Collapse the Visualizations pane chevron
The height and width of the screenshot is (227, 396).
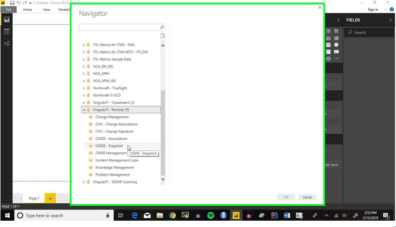[x=338, y=20]
